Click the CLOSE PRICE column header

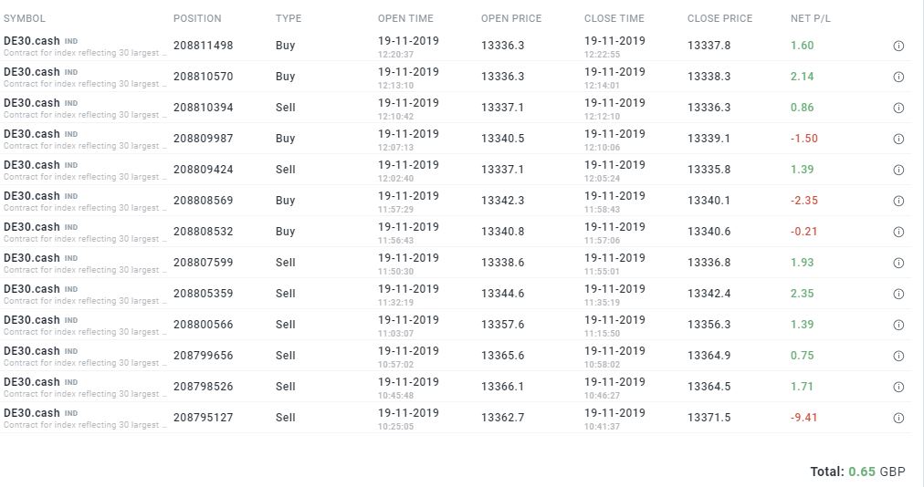tap(719, 19)
